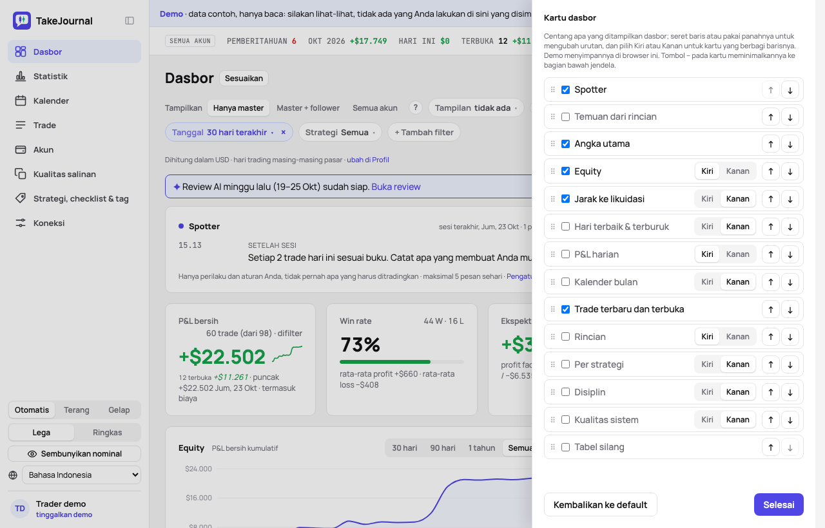Remove the Tanggal filter with x
This screenshot has height=528, width=825.
[283, 133]
